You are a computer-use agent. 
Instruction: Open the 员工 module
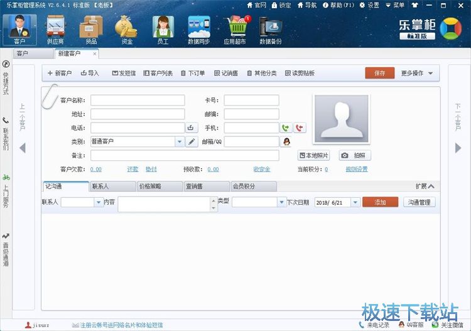[163, 30]
